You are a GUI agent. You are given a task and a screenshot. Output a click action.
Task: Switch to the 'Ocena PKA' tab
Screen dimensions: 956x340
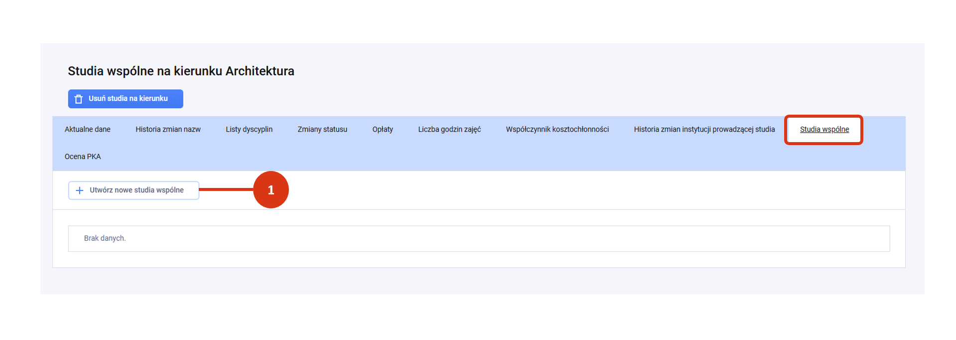coord(83,157)
